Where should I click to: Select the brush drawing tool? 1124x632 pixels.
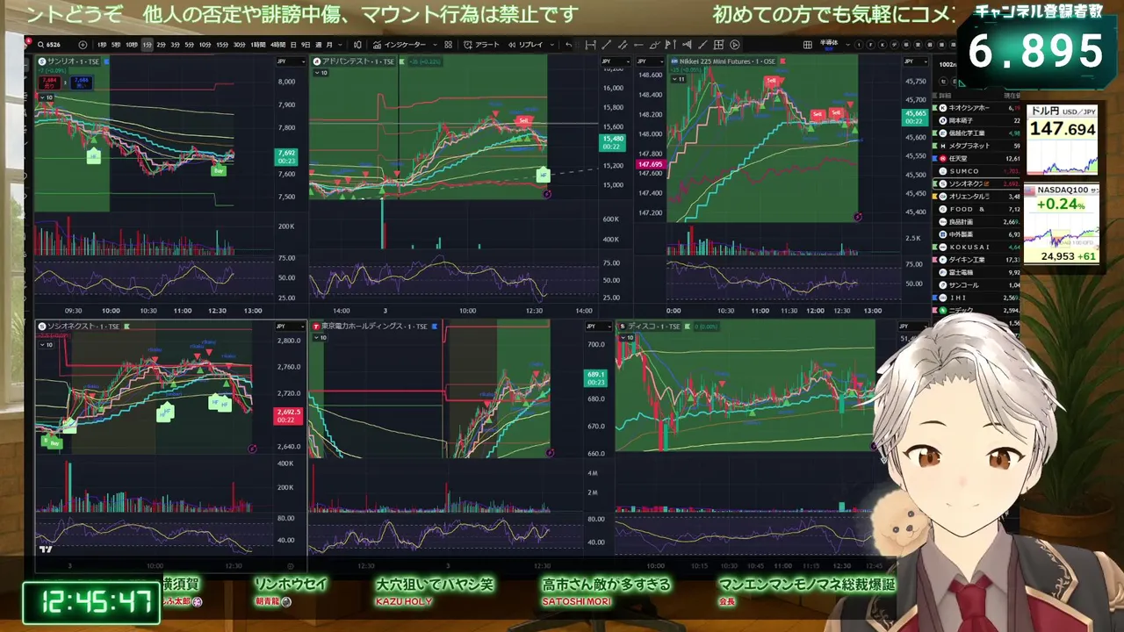654,45
